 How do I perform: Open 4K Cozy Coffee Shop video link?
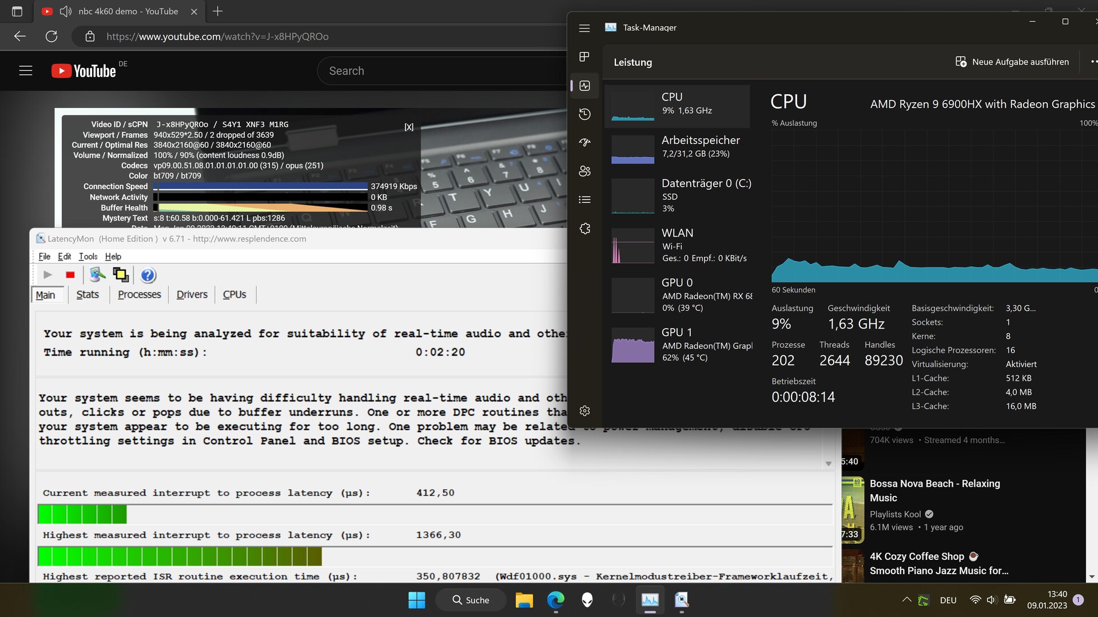(939, 563)
